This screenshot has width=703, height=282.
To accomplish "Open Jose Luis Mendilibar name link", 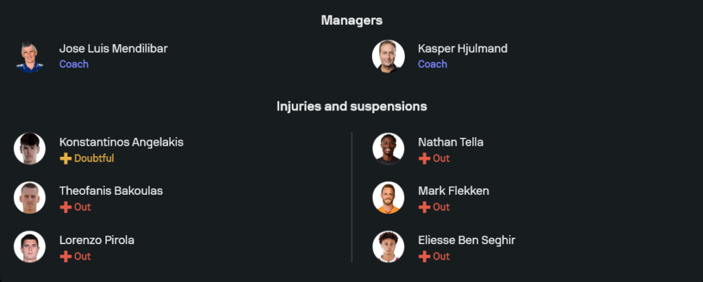I will [113, 49].
